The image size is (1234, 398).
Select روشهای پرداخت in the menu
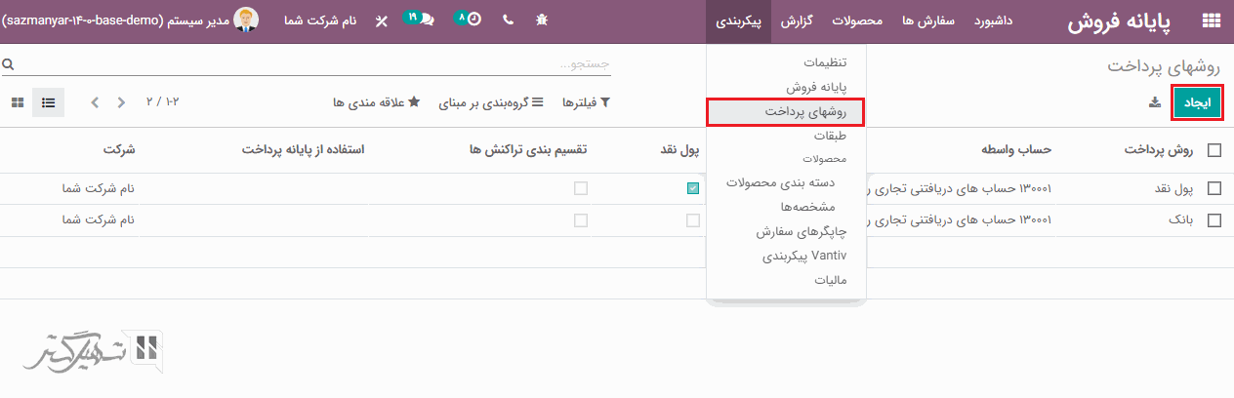tap(786, 112)
